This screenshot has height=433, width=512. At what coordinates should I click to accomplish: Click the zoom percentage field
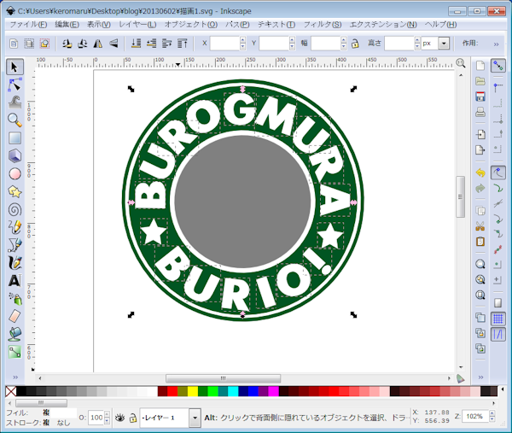click(x=476, y=416)
